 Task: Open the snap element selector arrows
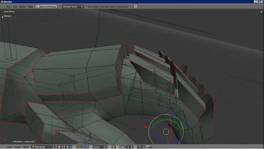[143, 147]
